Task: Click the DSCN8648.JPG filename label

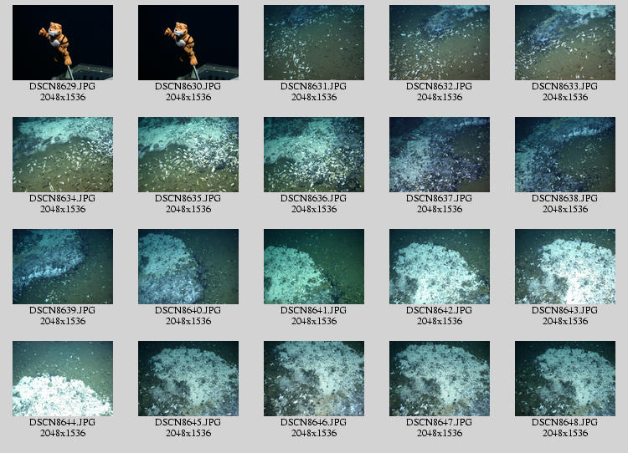Action: [x=565, y=422]
